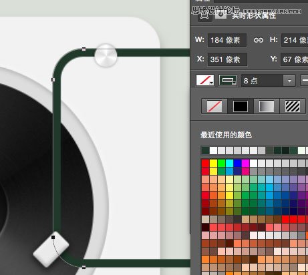Click the upper-left side anchor point on the path

(53, 79)
